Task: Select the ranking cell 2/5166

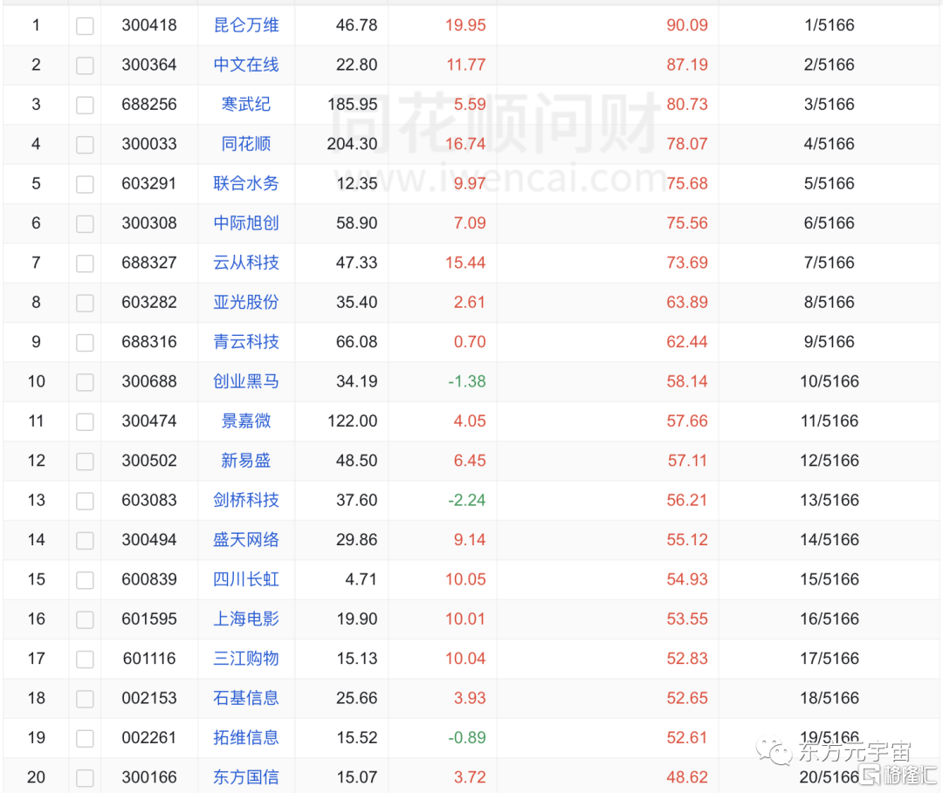Action: tap(829, 65)
